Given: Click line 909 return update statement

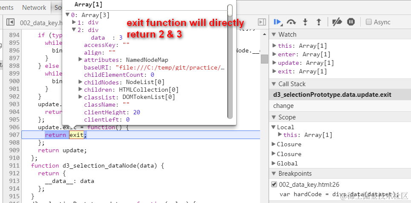Looking at the screenshot, I should pos(62,150).
